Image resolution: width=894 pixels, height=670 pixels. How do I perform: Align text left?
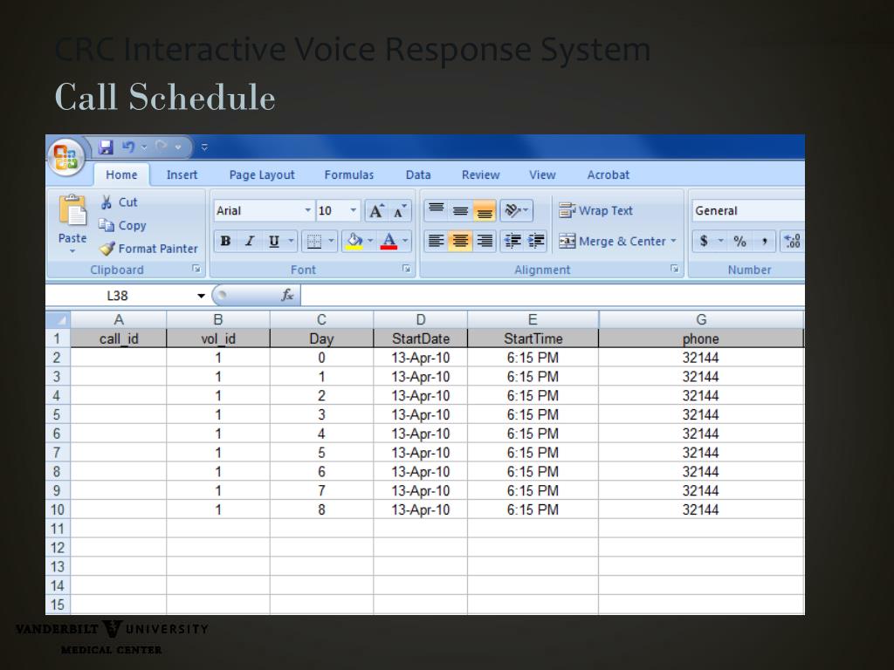(x=437, y=241)
